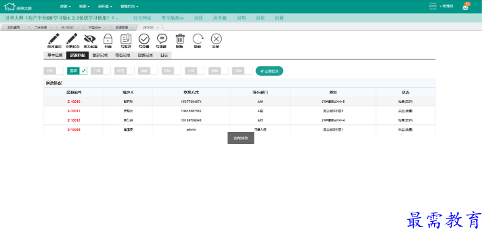Screen dimensions: 487x241
Task: Enable the 价格 match toggle
Action: click(53, 71)
